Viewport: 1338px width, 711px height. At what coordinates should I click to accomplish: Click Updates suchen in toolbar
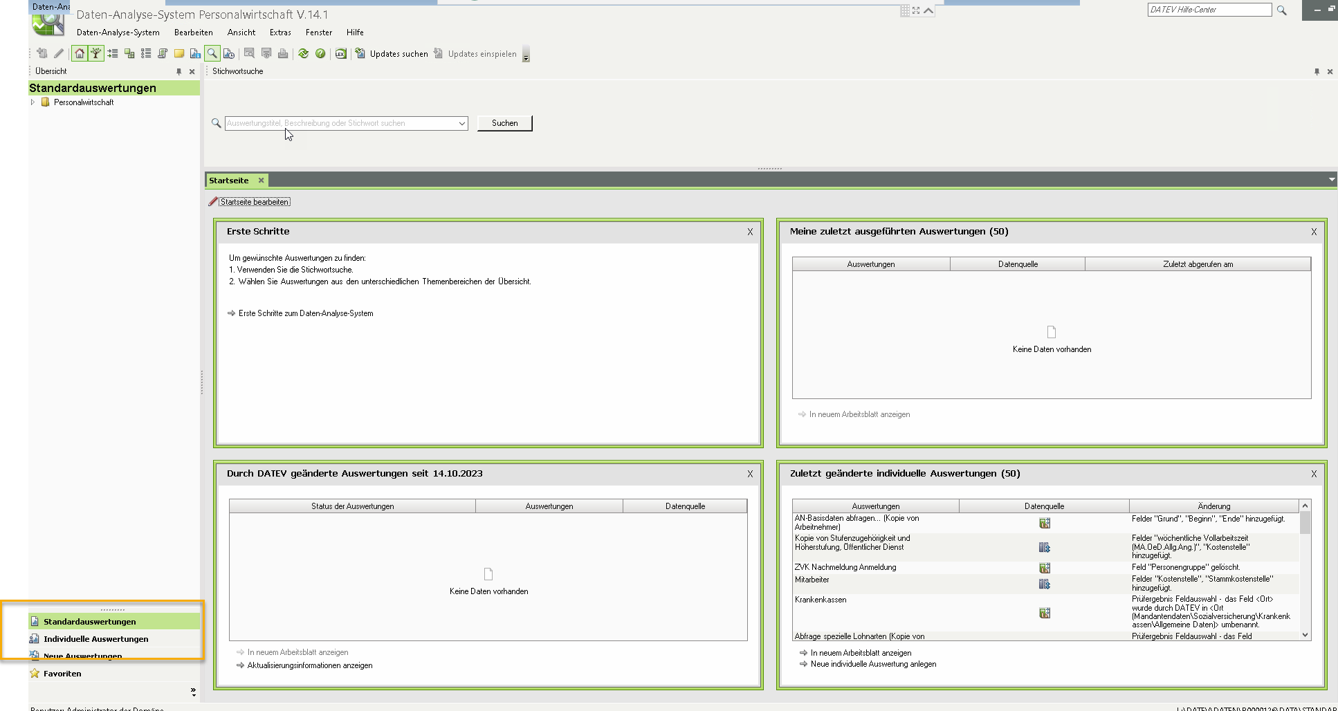392,53
